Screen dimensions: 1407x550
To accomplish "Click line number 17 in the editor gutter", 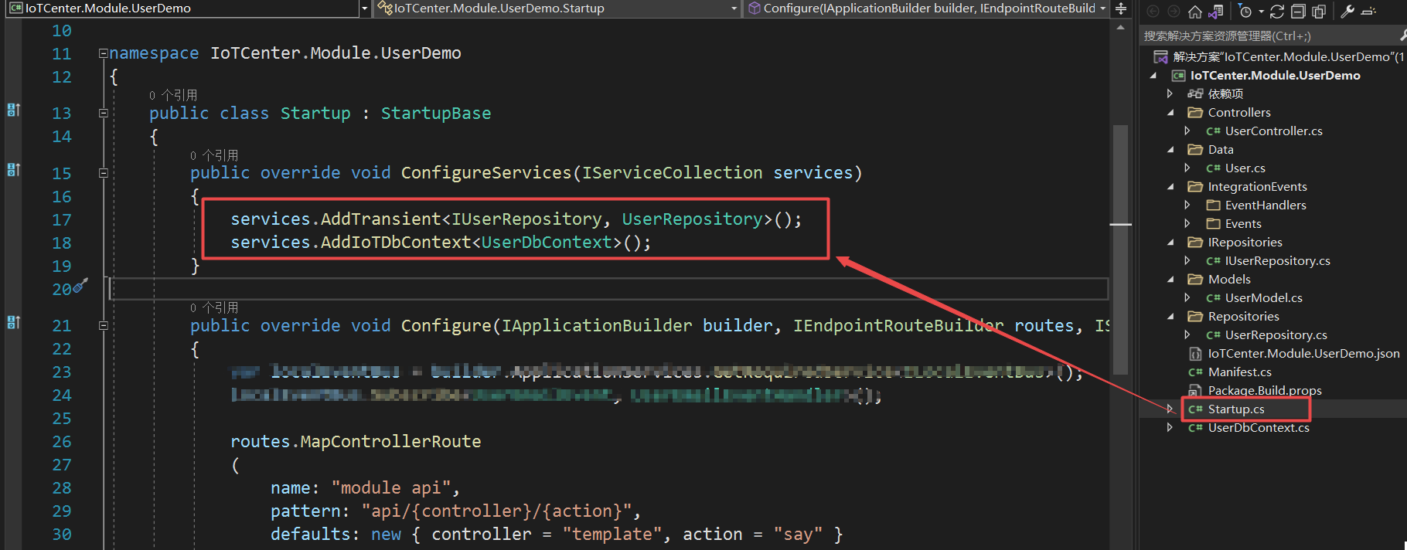I will point(62,219).
